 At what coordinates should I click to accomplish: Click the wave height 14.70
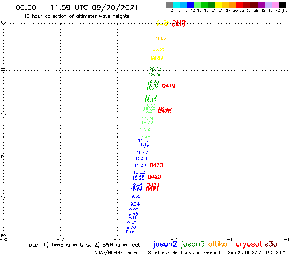147,122
